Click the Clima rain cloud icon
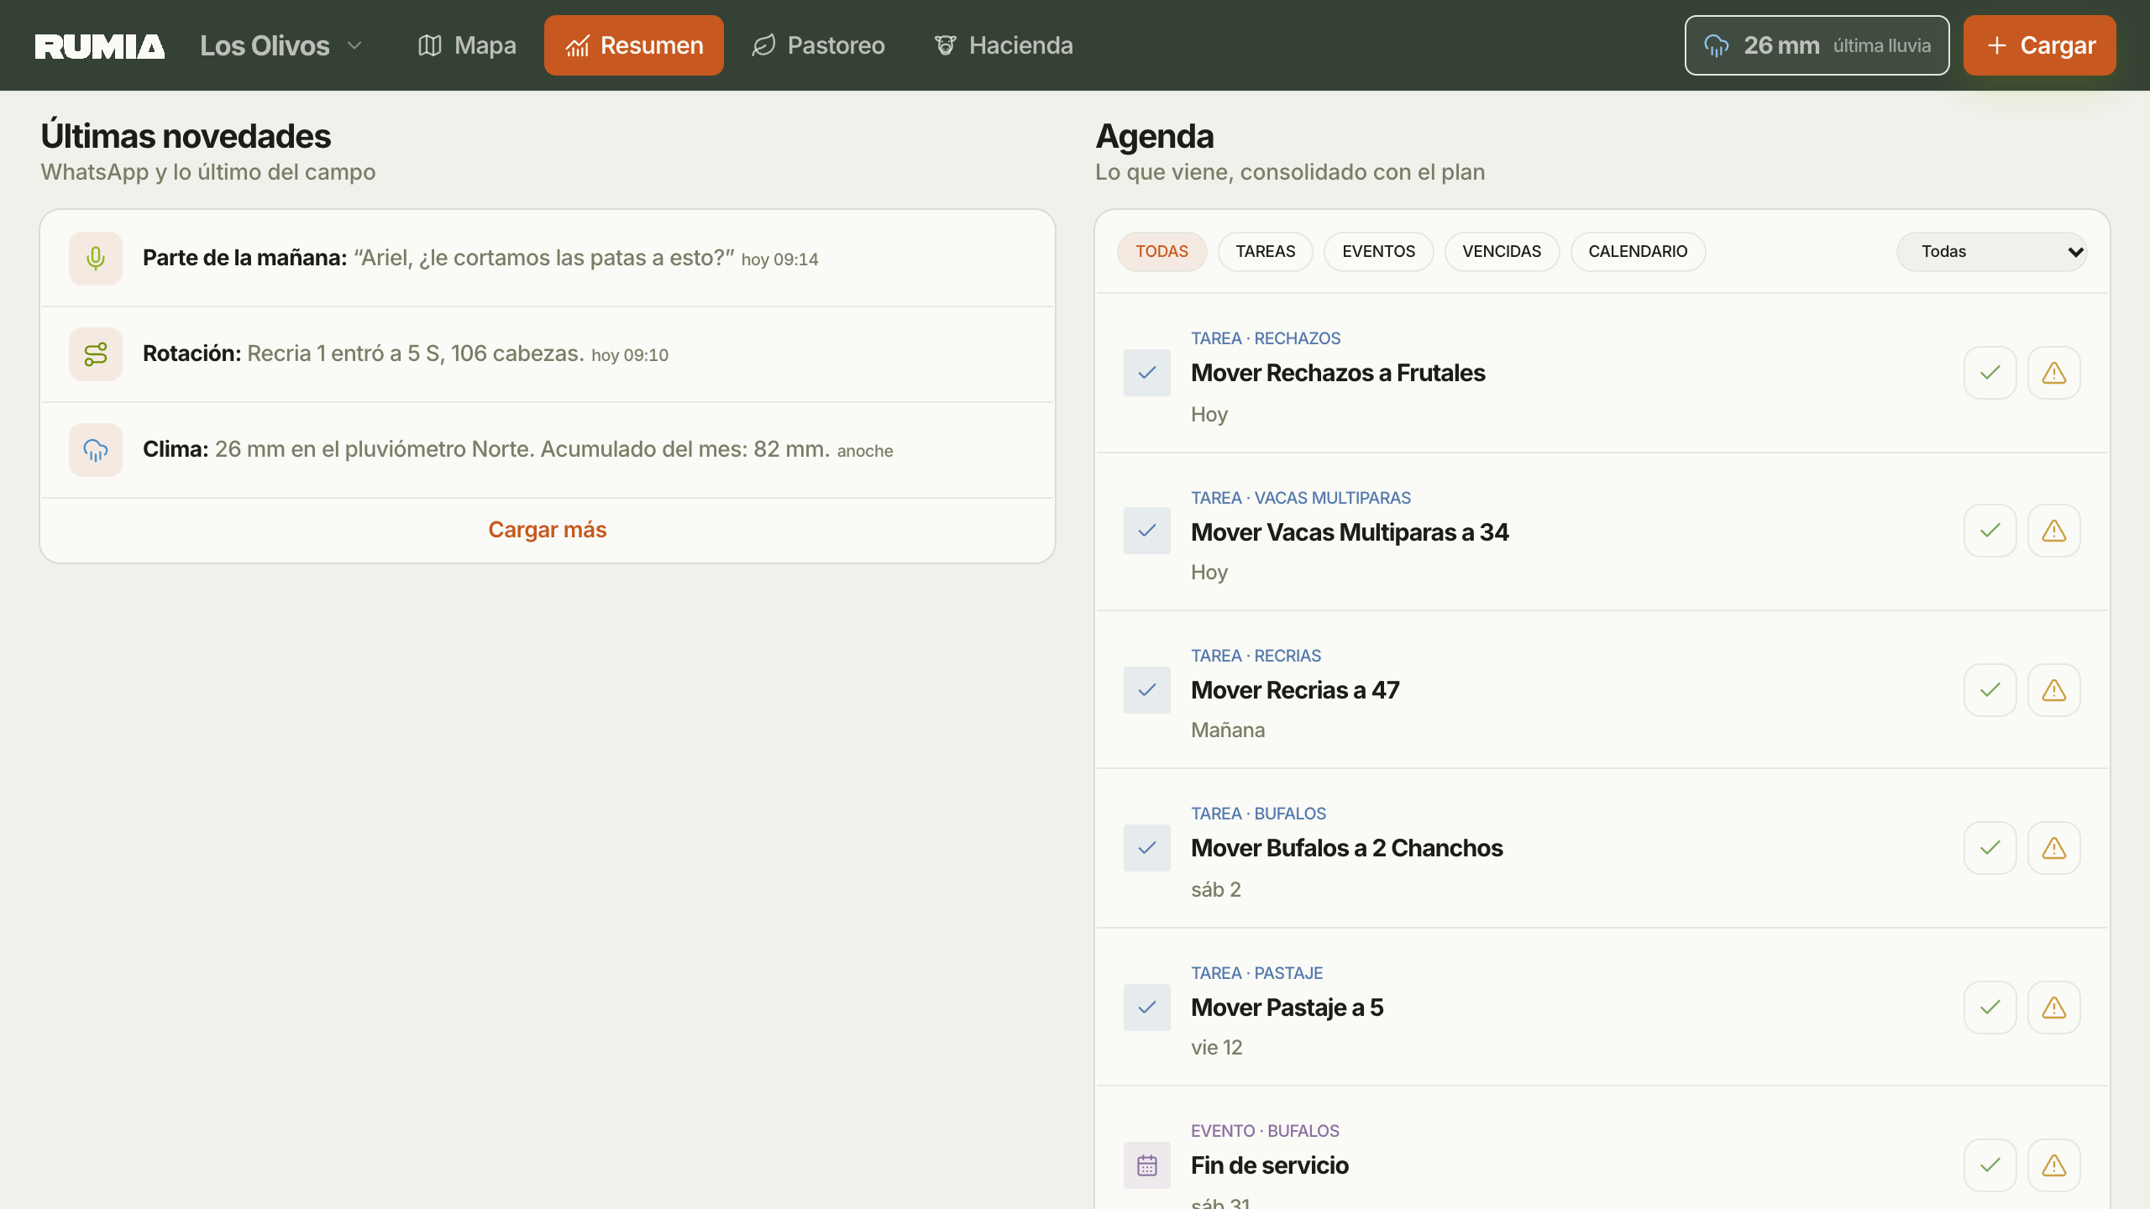The width and height of the screenshot is (2150, 1209). point(96,450)
